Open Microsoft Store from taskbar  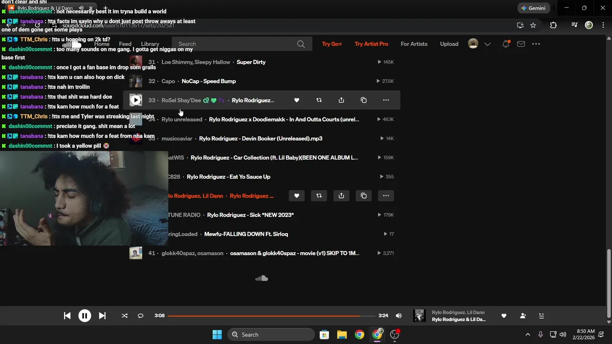tap(324, 334)
